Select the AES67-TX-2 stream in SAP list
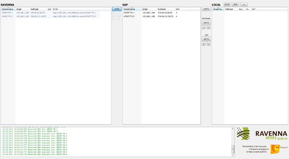 click(x=129, y=17)
